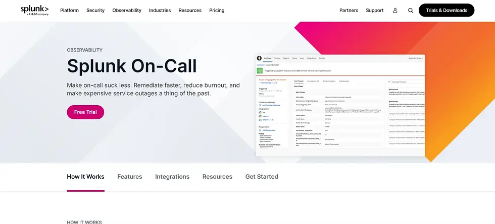
Task: Switch to the Features tab
Action: point(130,177)
